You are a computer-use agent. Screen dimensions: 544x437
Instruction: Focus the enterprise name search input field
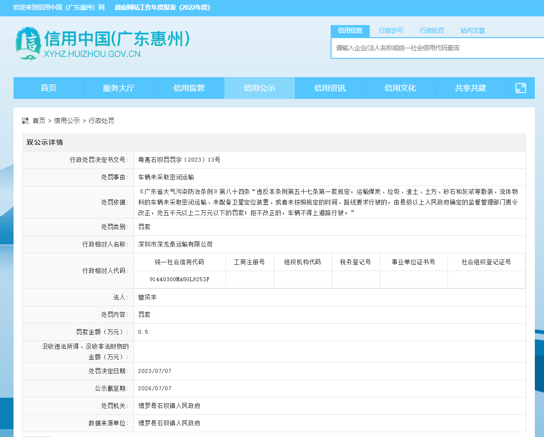pos(437,48)
